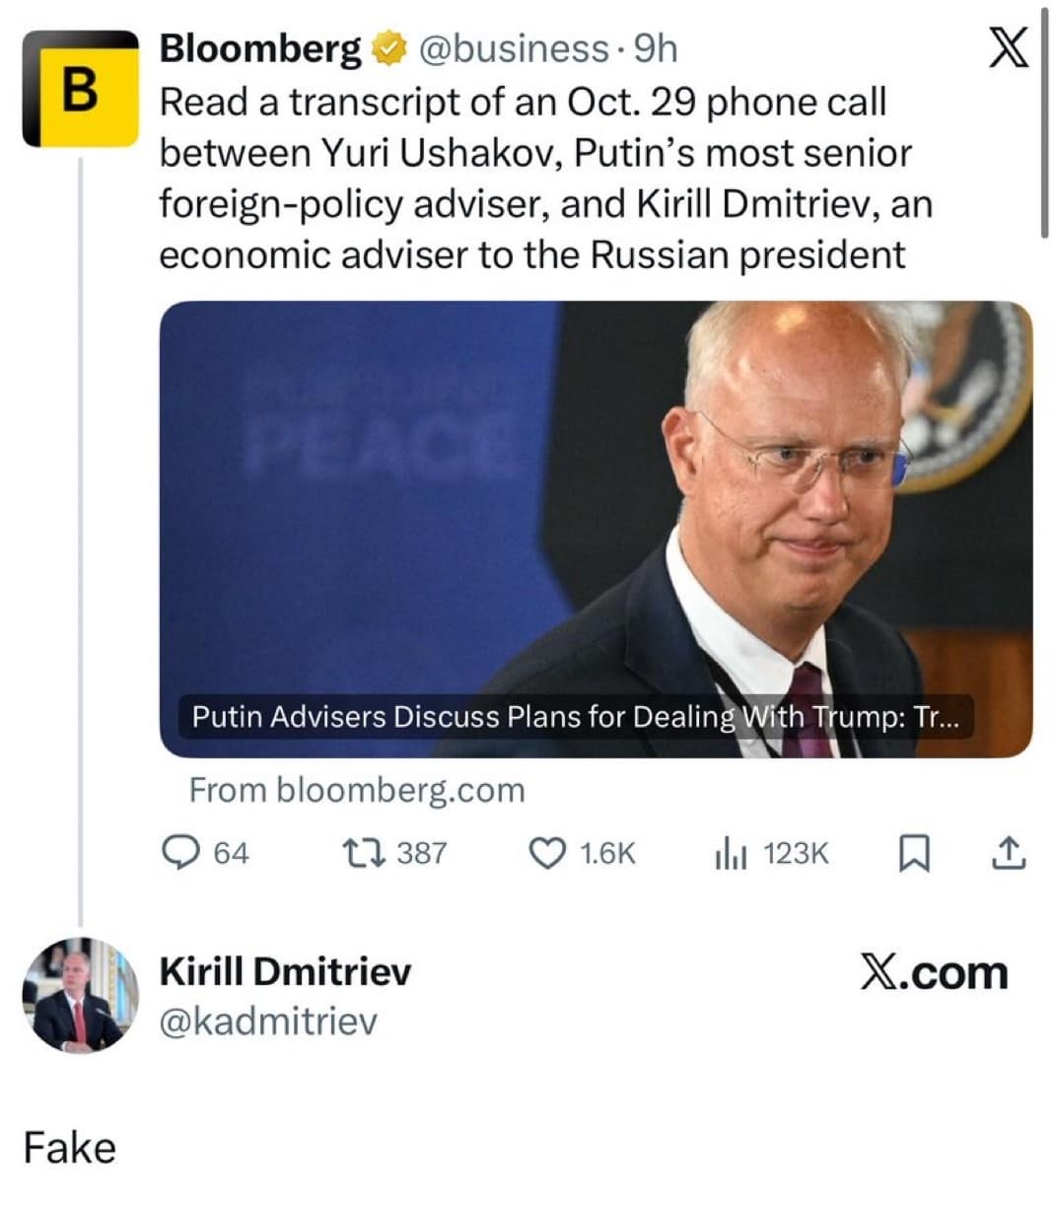Click the reply speech bubble icon
The height and width of the screenshot is (1208, 1055).
click(x=180, y=853)
